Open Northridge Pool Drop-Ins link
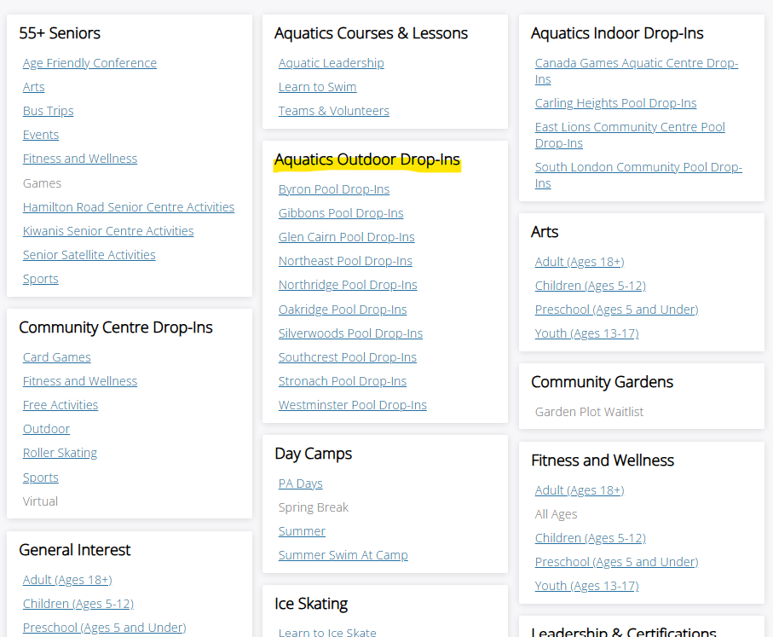This screenshot has height=637, width=773. pos(348,285)
